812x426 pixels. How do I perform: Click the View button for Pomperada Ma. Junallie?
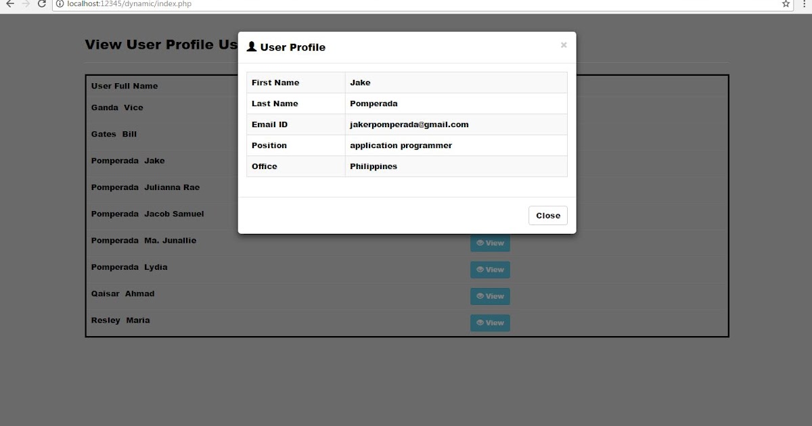(x=490, y=243)
